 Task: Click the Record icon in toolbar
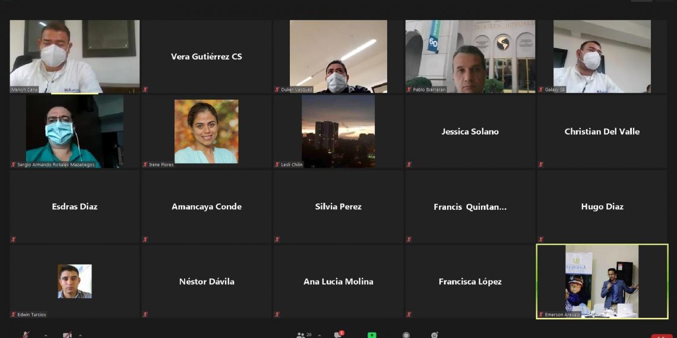pos(406,335)
